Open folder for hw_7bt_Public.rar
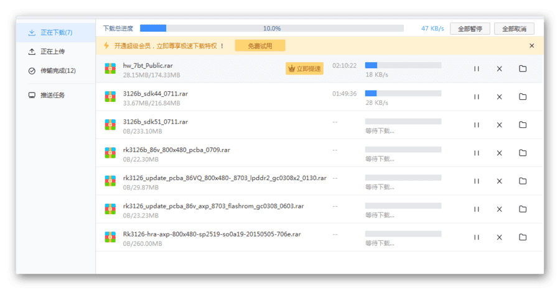560x290 pixels. pos(523,68)
